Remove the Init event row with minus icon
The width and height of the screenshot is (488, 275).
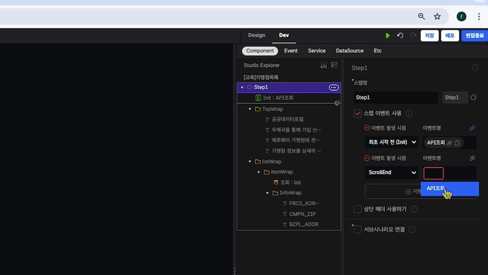[367, 128]
